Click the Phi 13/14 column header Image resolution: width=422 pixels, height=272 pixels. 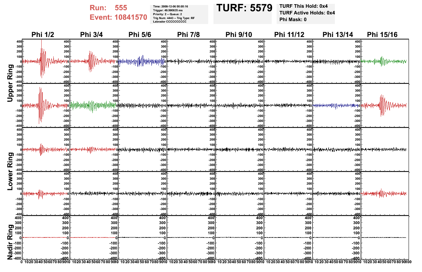[337, 35]
